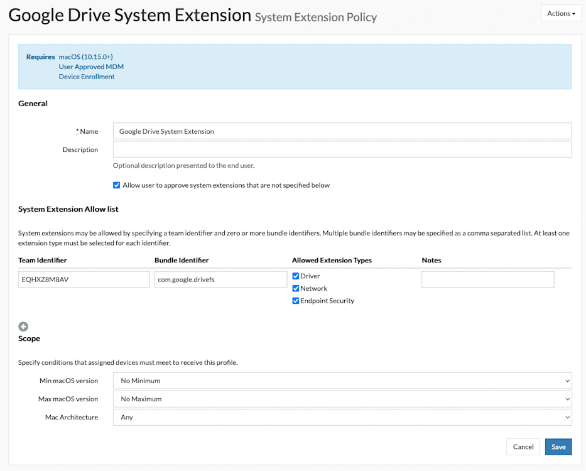Click the 'System Extension Allow list' heading
This screenshot has height=471, width=586.
tap(68, 209)
